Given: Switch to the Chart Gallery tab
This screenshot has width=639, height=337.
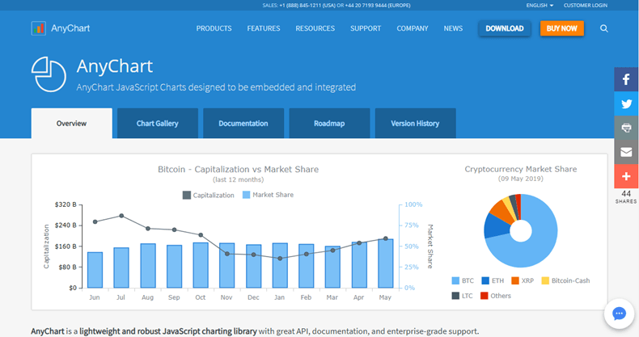Looking at the screenshot, I should pyautogui.click(x=158, y=124).
